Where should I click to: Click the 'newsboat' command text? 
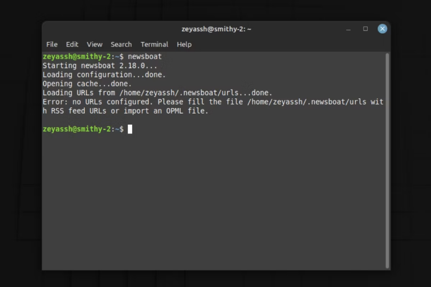pyautogui.click(x=145, y=56)
